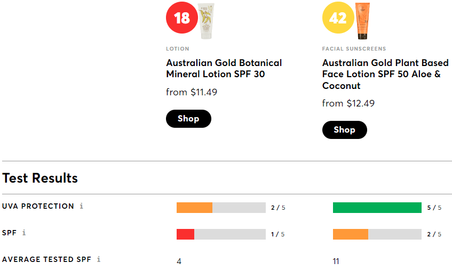Shop the Plant Based Face Lotion SPF 50
Viewport: 452px width, 271px height.
(x=344, y=130)
